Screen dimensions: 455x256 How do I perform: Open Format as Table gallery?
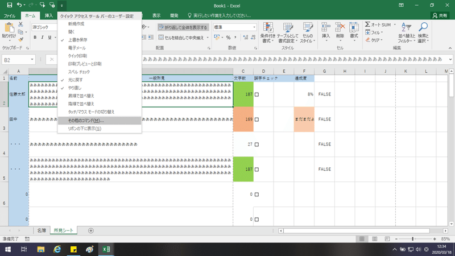288,32
